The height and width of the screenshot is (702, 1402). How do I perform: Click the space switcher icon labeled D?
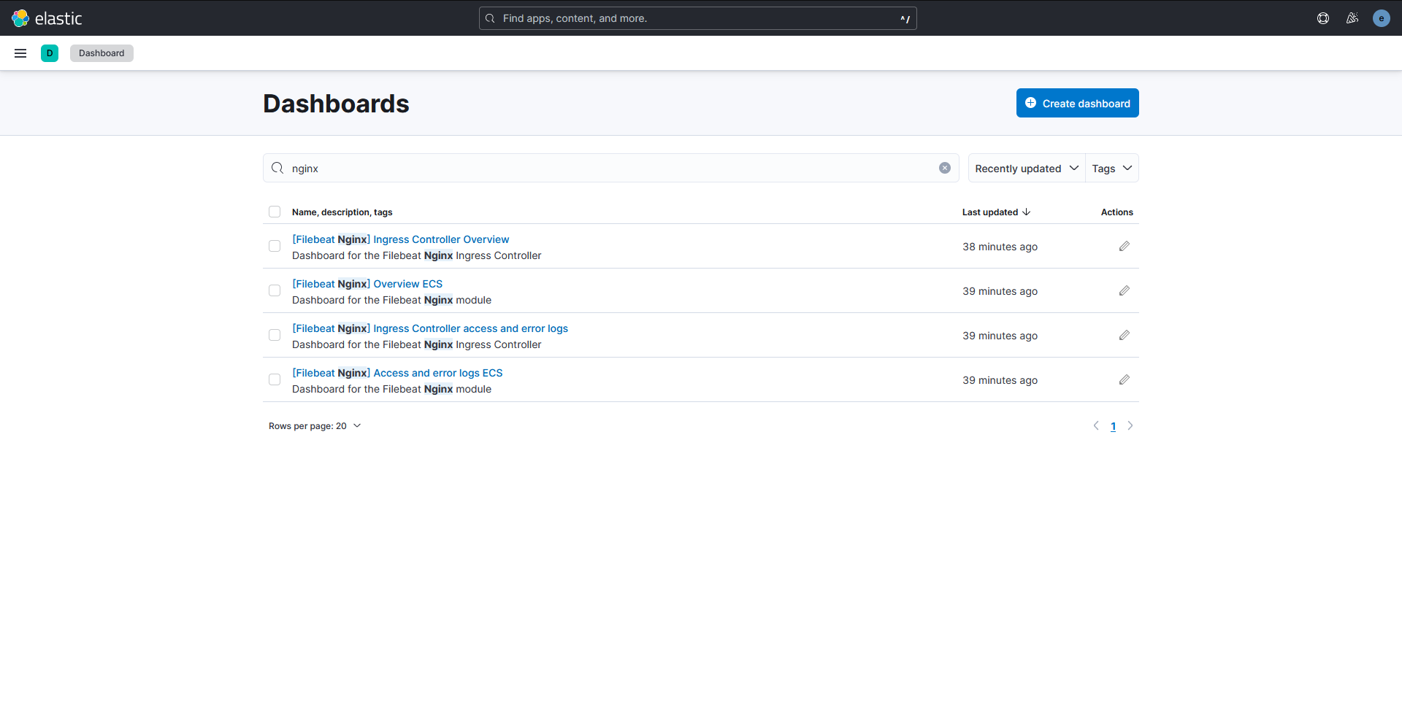click(x=49, y=53)
